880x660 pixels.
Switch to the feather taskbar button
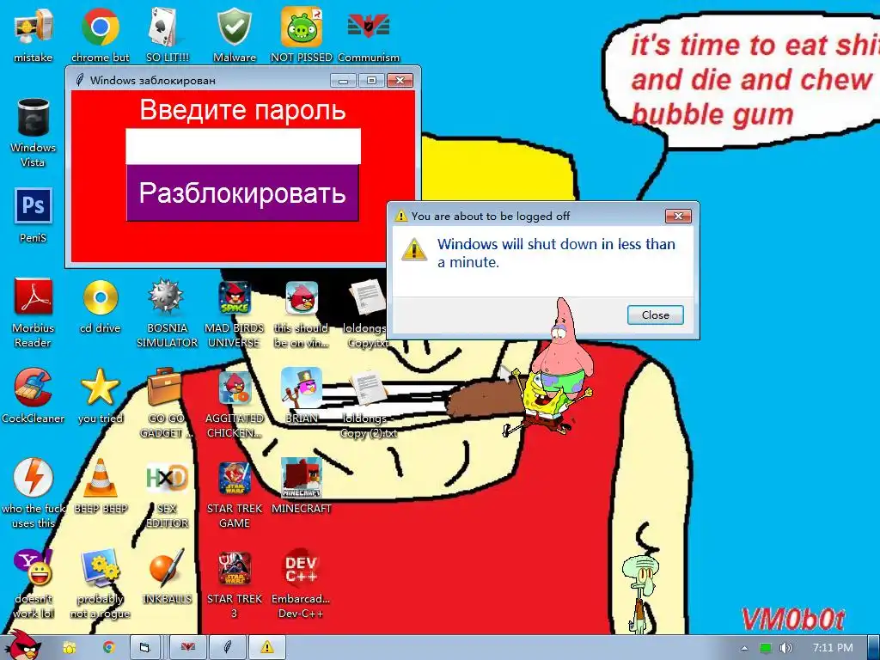pos(227,648)
